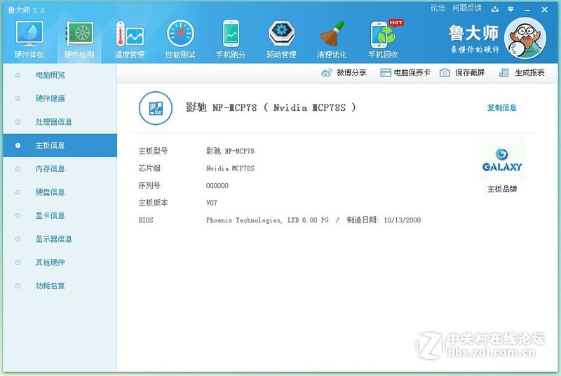This screenshot has height=376, width=561.
Task: Click the 电脑保养卡 label
Action: [x=412, y=73]
